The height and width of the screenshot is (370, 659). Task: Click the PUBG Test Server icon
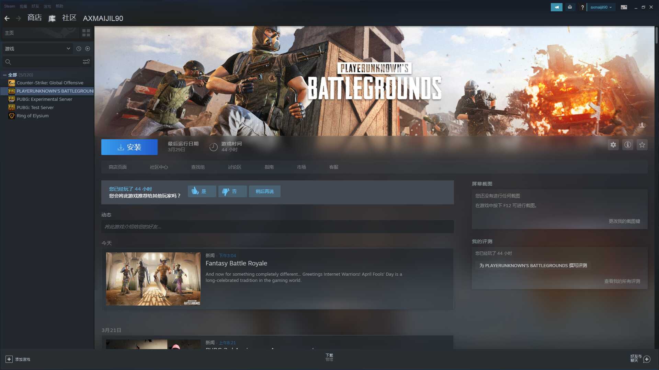[11, 108]
